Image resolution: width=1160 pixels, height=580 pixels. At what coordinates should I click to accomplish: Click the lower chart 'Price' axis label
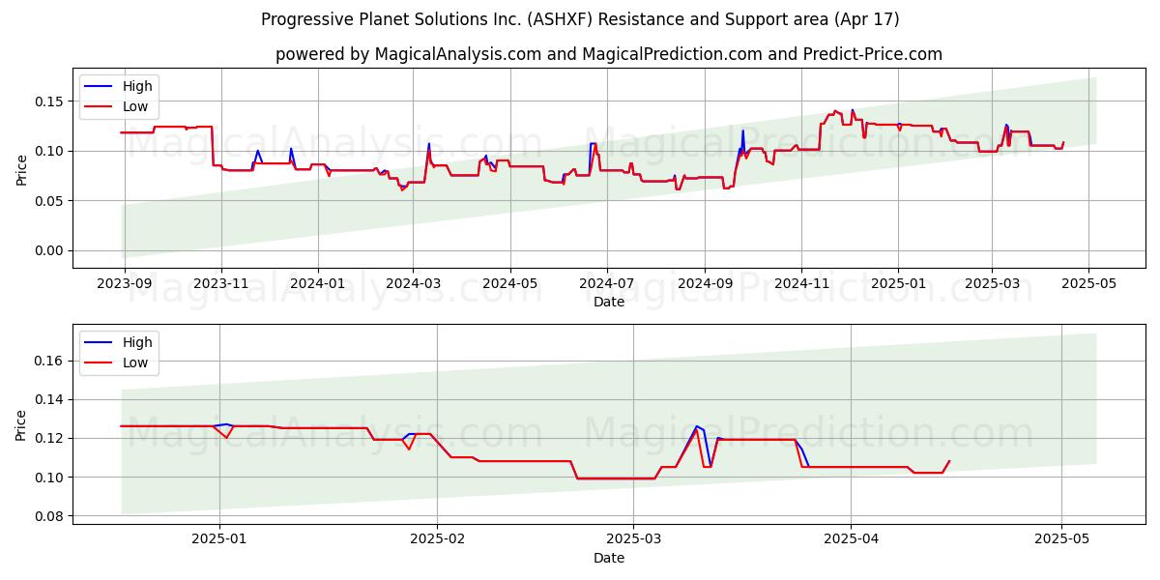coord(22,424)
